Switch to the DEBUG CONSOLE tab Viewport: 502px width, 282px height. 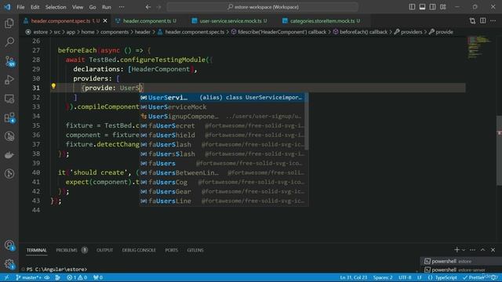tap(139, 250)
